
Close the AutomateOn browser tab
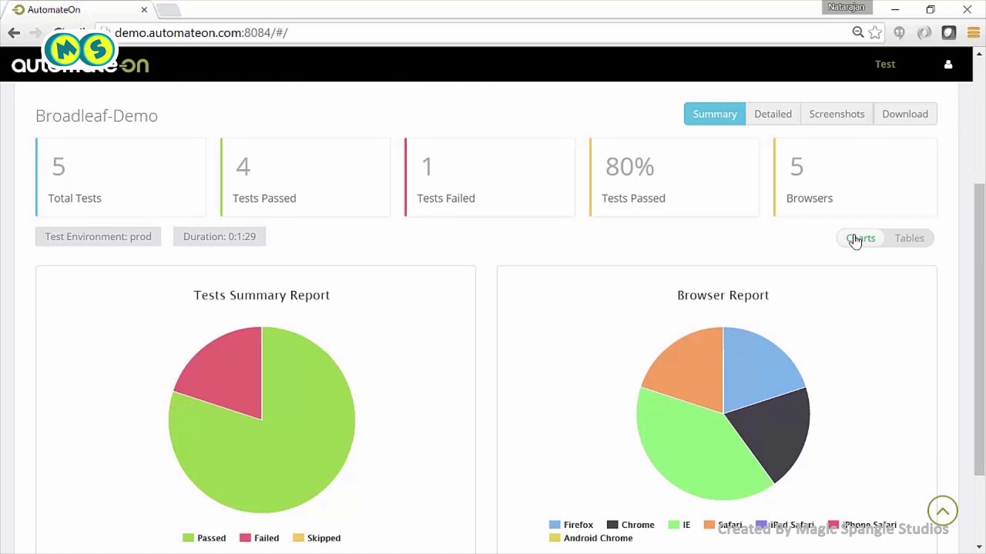point(143,10)
